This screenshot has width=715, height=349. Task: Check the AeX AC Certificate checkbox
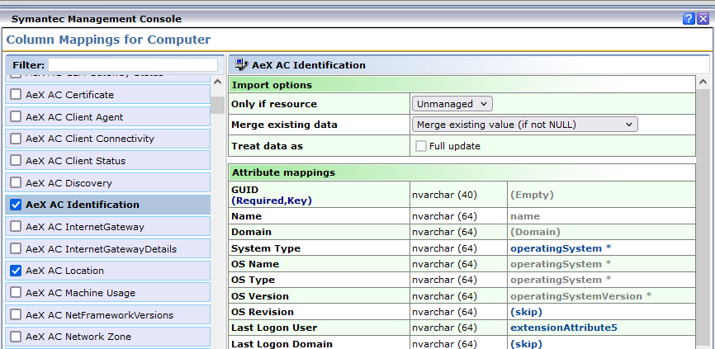pyautogui.click(x=16, y=94)
